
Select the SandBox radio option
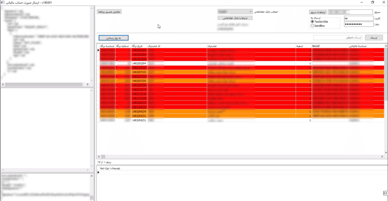[x=312, y=26]
